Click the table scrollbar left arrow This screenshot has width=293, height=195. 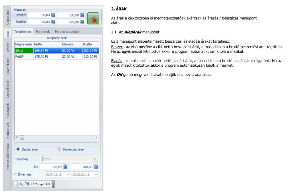[x=17, y=137]
